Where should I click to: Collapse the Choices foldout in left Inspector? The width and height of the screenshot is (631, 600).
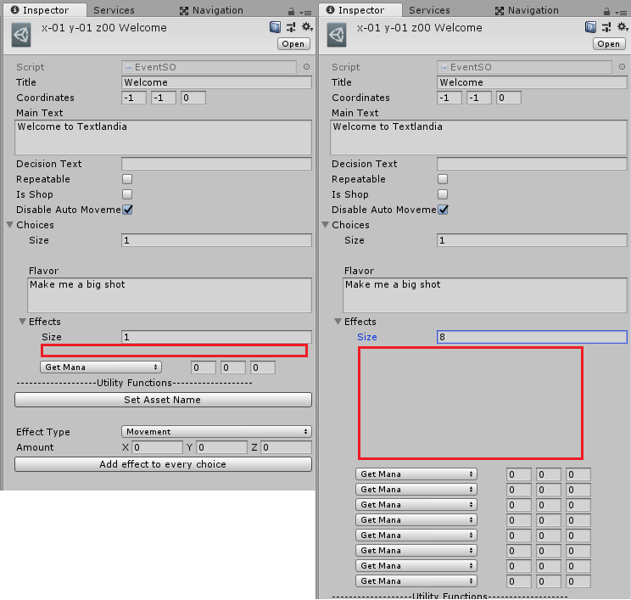click(x=10, y=225)
